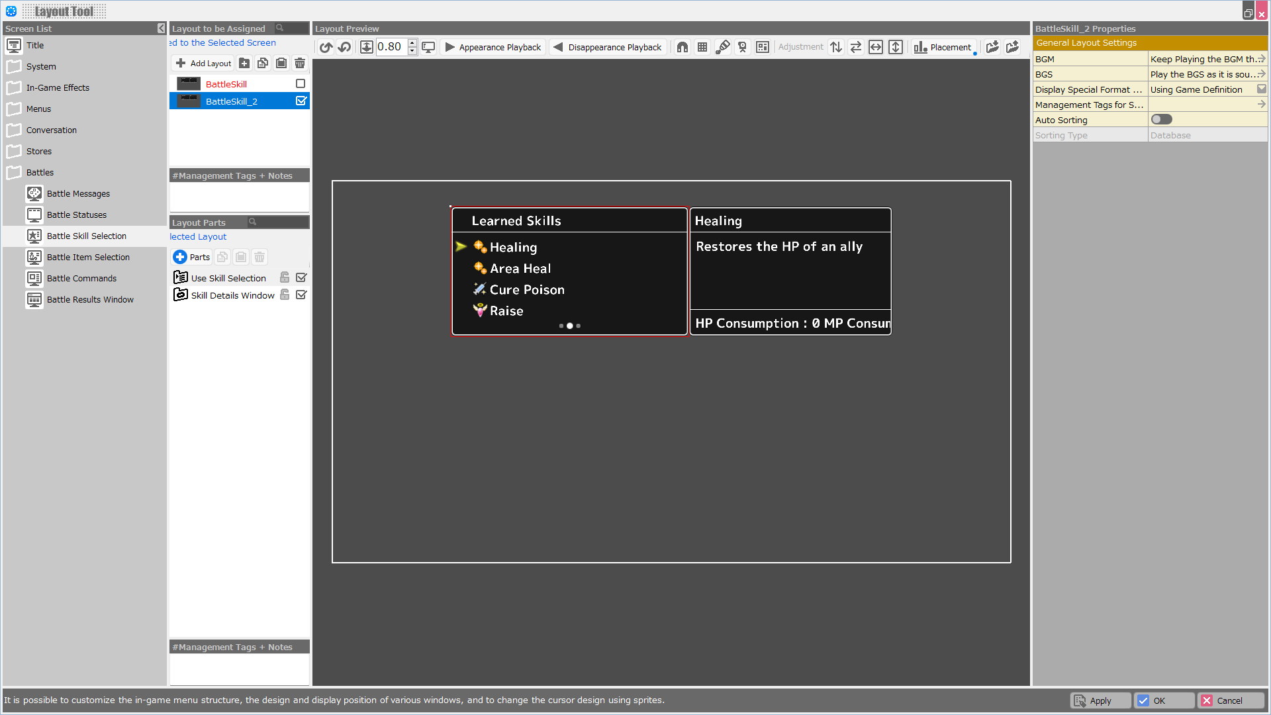Increase the zoom scale stepper
Screen dimensions: 1271x715
[412, 43]
